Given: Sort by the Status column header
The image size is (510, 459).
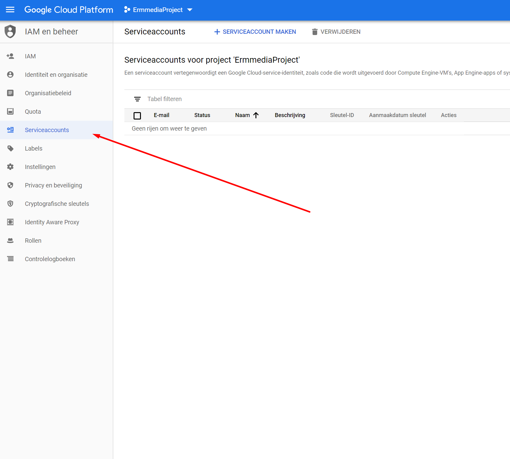Looking at the screenshot, I should coord(202,115).
